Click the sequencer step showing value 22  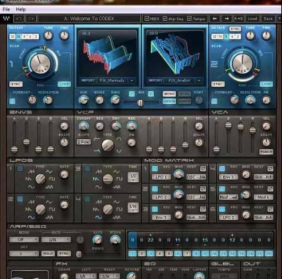(151, 240)
